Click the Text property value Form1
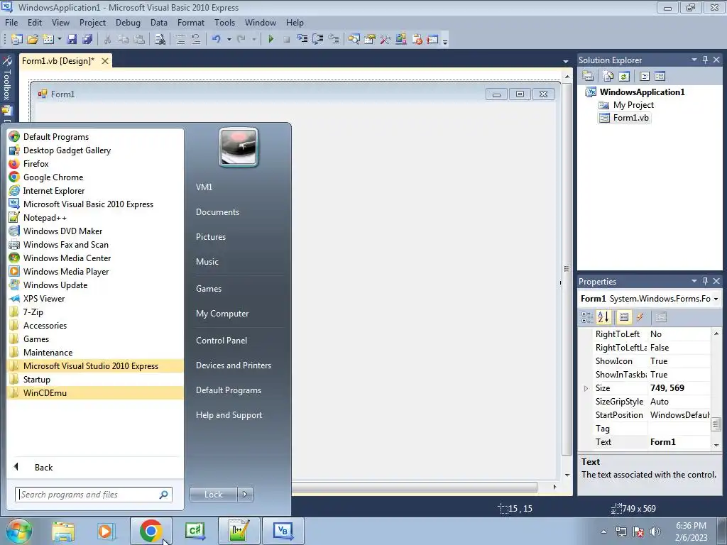 click(679, 442)
